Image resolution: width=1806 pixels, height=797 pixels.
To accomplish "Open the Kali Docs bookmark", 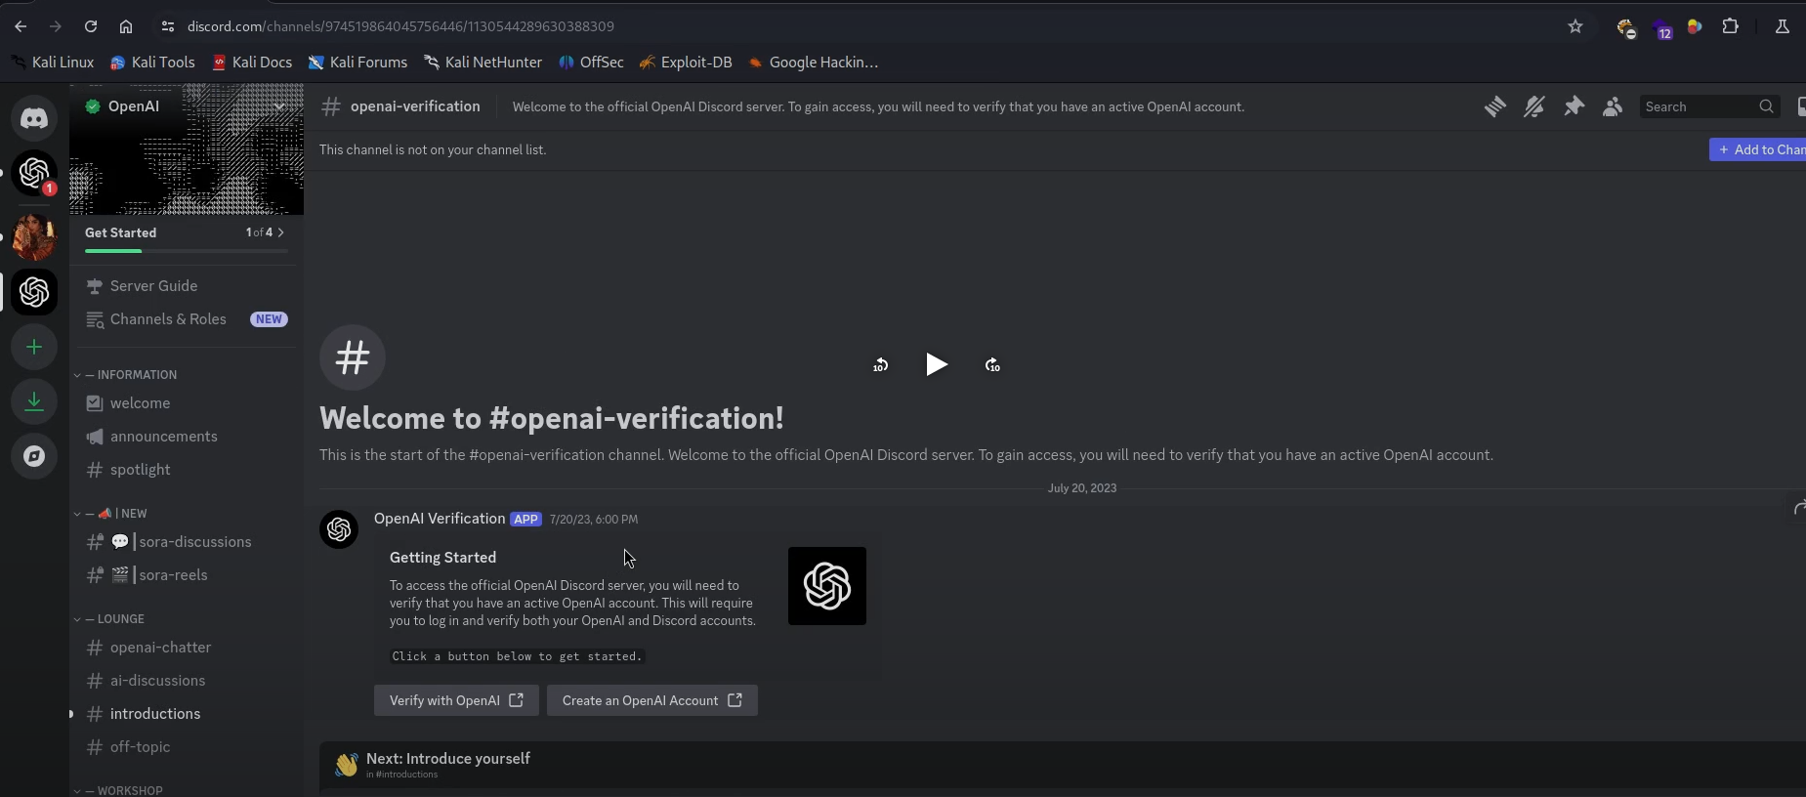I will (x=253, y=63).
